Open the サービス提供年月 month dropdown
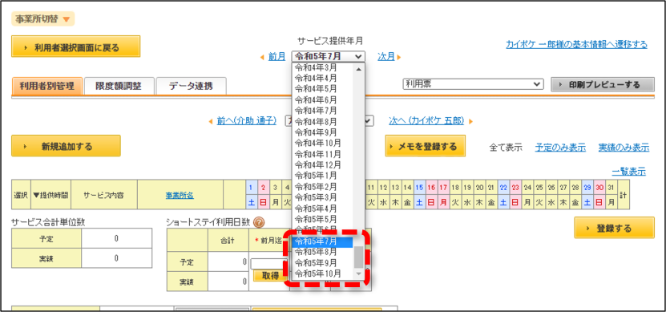The height and width of the screenshot is (312, 666). click(x=328, y=56)
